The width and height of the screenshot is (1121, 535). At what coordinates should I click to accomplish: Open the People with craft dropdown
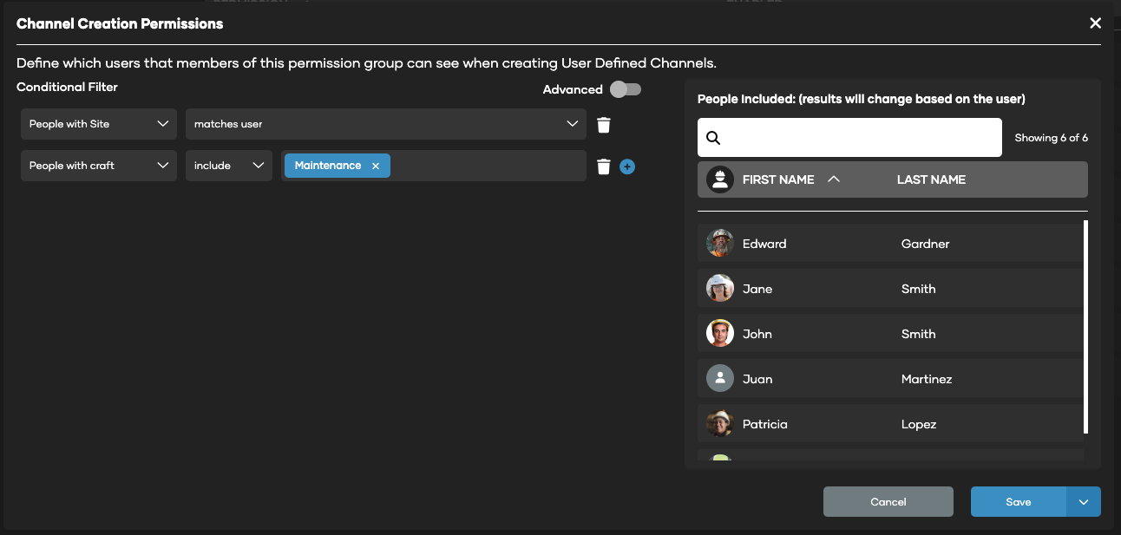click(x=99, y=166)
